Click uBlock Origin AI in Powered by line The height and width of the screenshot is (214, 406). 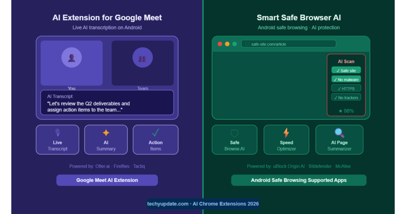[289, 166]
